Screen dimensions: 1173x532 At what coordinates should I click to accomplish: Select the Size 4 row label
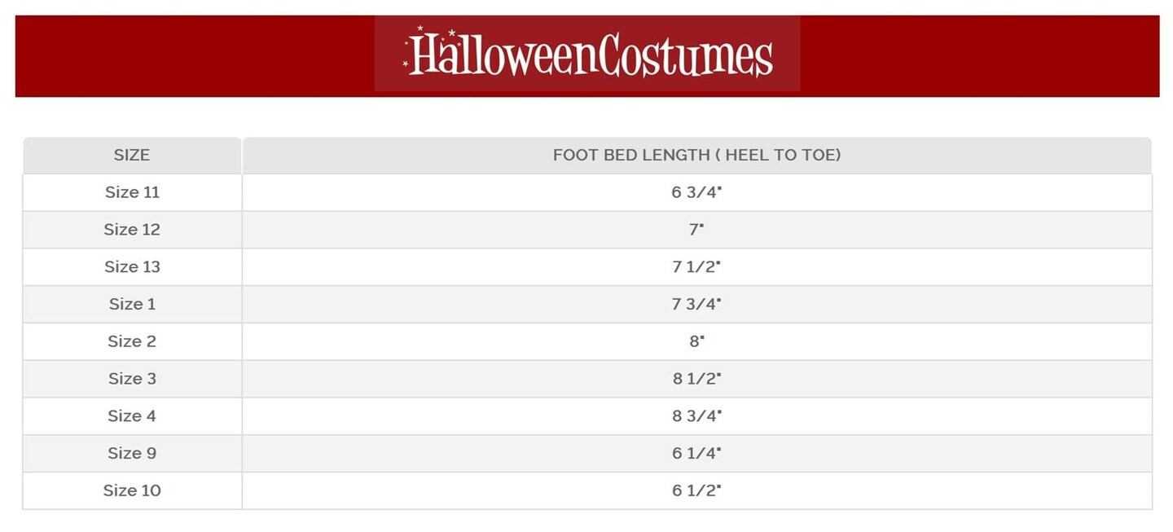tap(132, 416)
